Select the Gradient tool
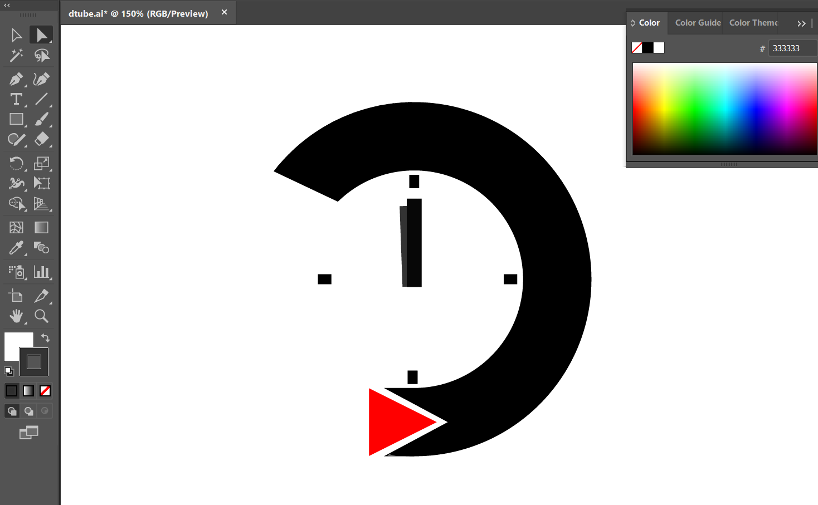818x505 pixels. (41, 227)
